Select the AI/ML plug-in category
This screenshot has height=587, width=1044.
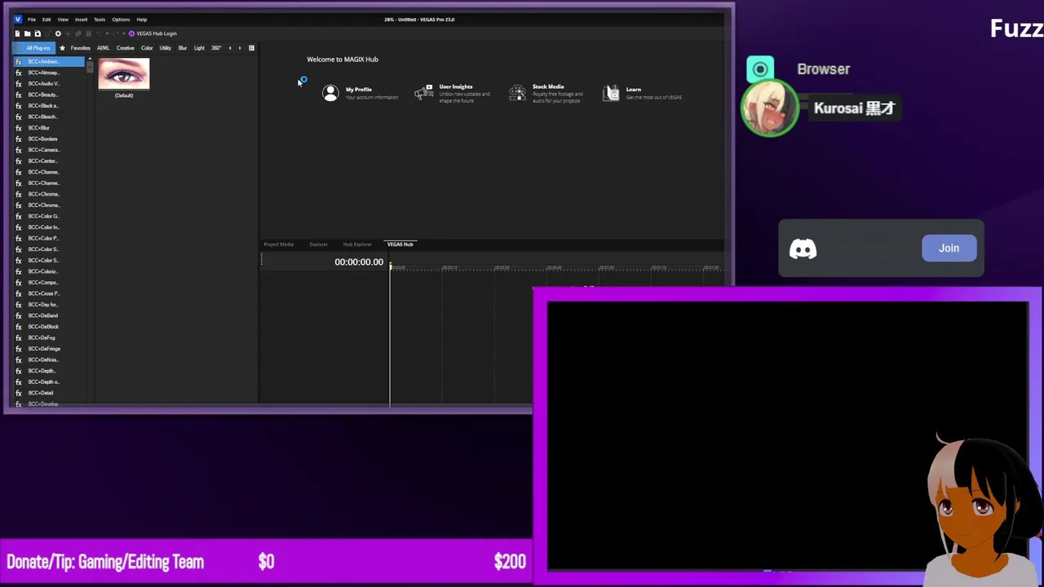pos(103,48)
